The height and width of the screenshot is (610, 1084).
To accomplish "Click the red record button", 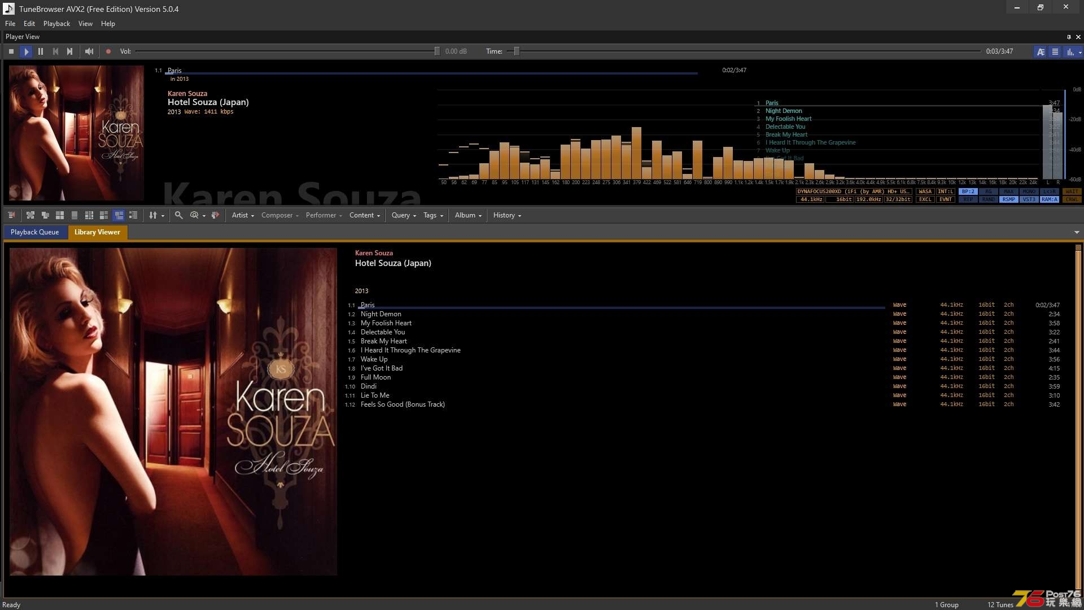I will click(x=108, y=51).
